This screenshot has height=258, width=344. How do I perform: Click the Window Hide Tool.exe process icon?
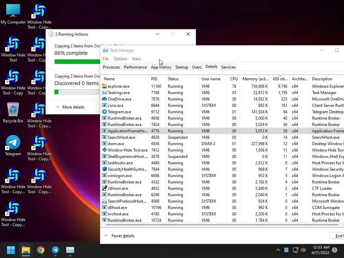(104, 150)
